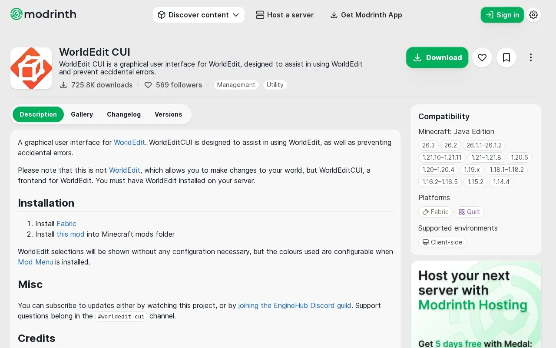
Task: Click the Client-side environment tag
Action: point(442,242)
